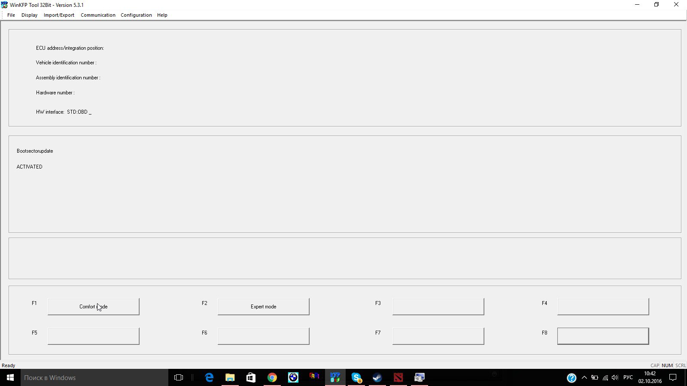The image size is (687, 386).
Task: Launch Microsoft Edge from the taskbar
Action: 209,377
